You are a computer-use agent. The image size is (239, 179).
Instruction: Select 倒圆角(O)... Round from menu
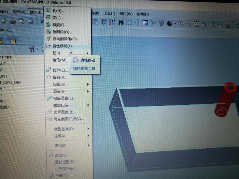[68, 32]
